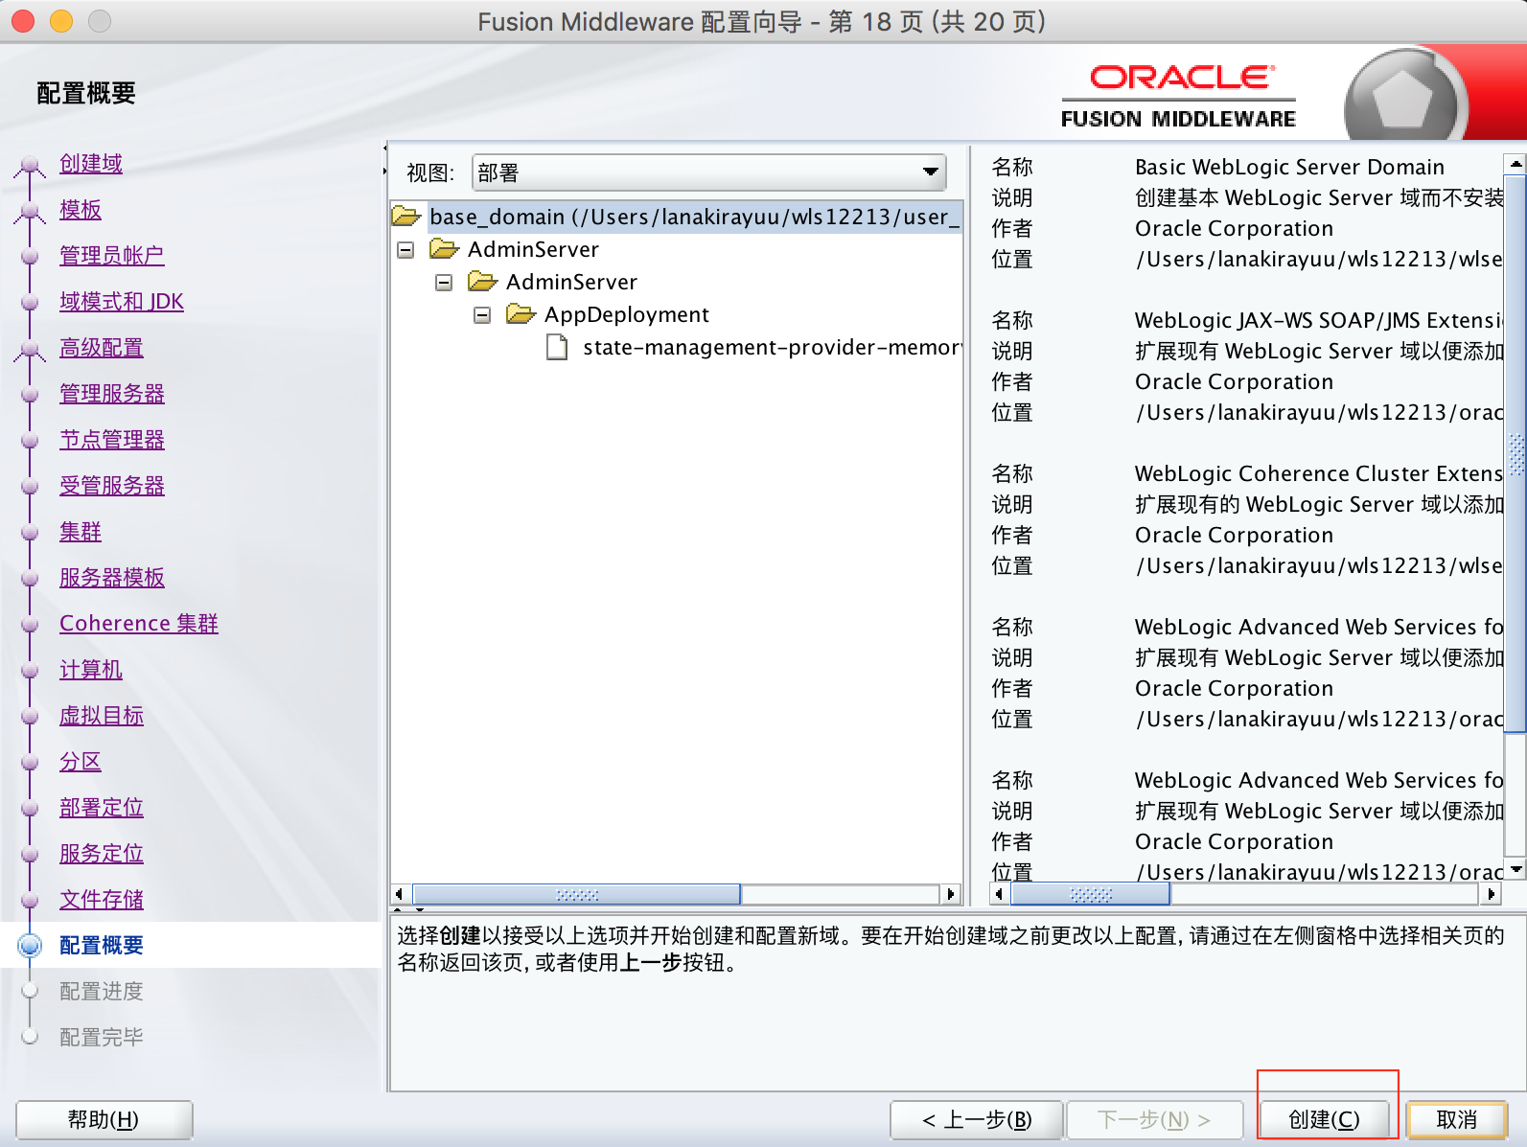Click the tree panel scroll-left arrow

pos(400,894)
